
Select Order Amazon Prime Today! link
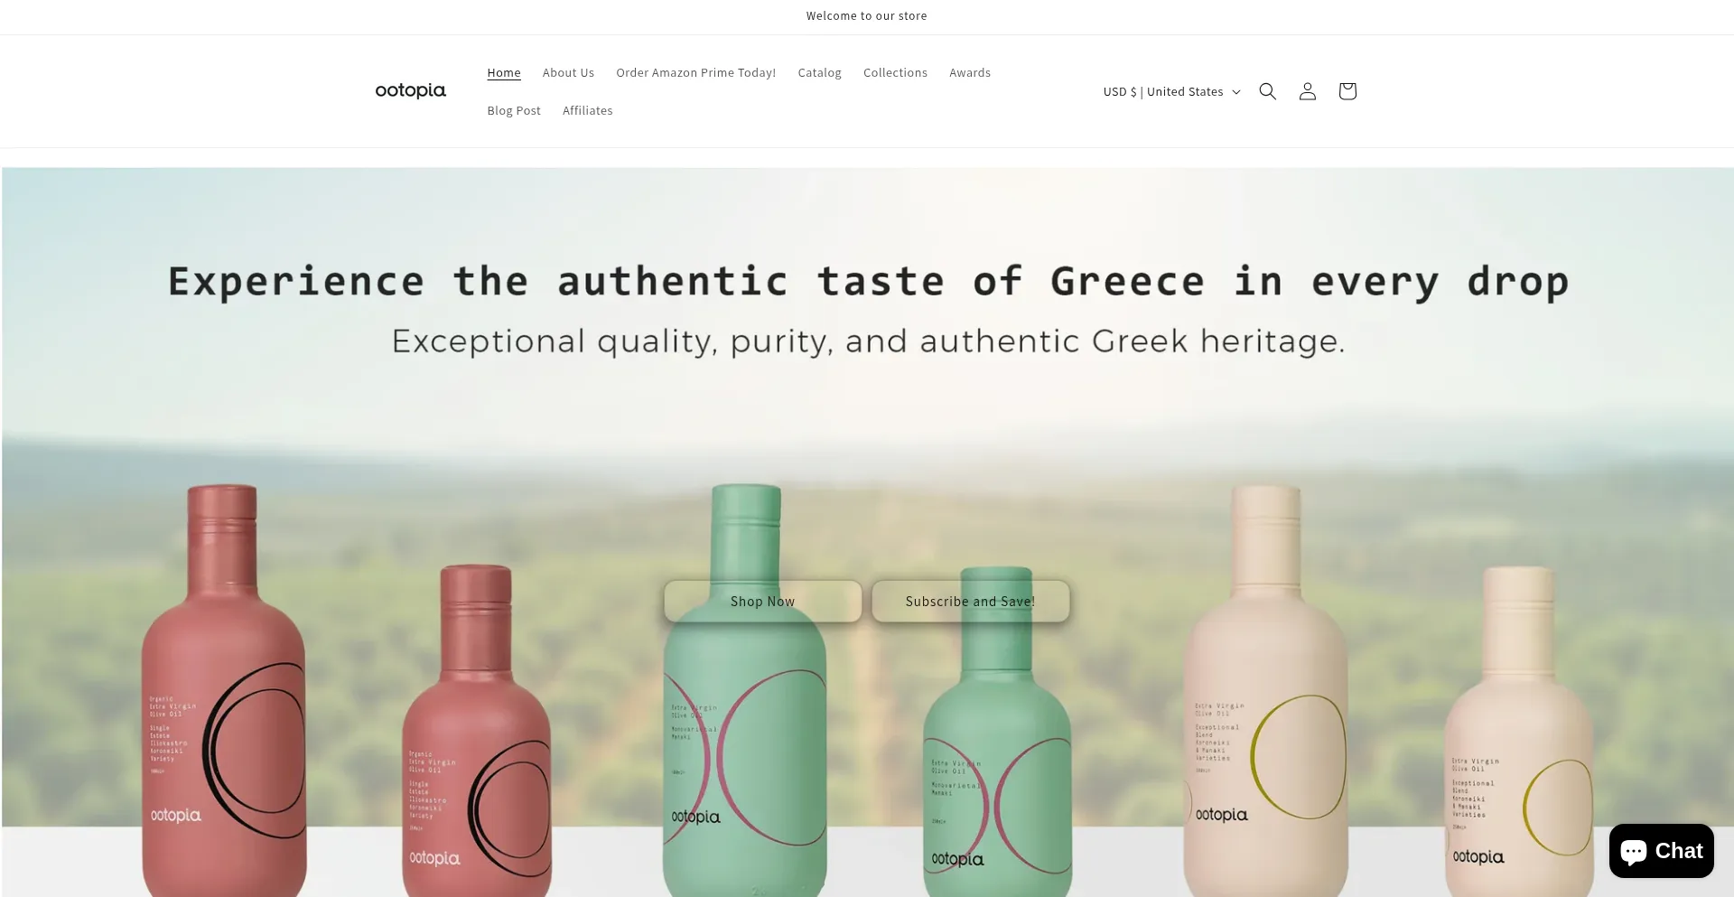695,73
